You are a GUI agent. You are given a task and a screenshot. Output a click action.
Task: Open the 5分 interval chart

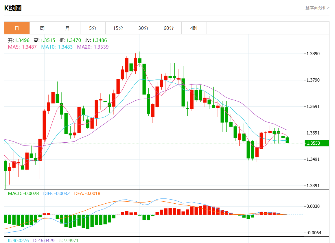(93, 28)
